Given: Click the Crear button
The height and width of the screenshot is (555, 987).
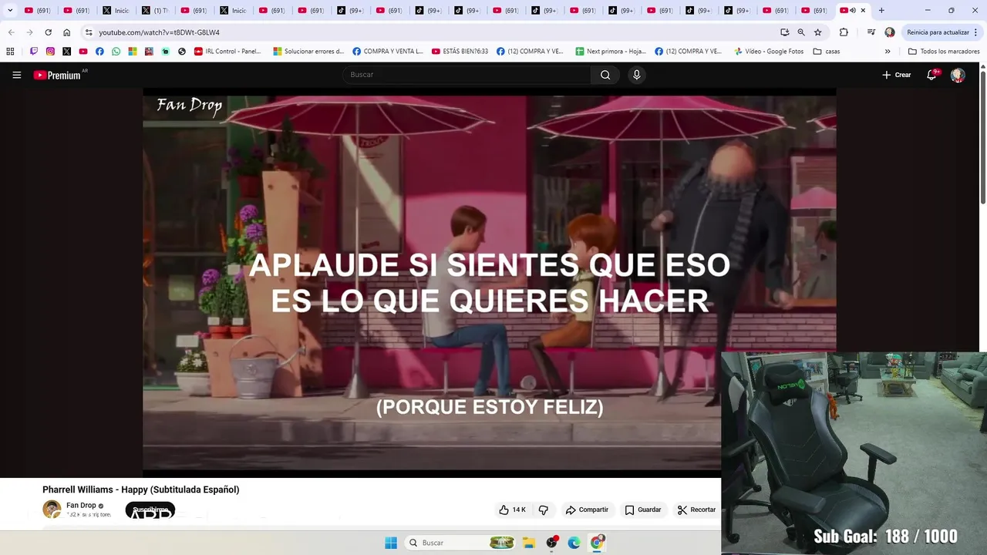Looking at the screenshot, I should [x=897, y=75].
